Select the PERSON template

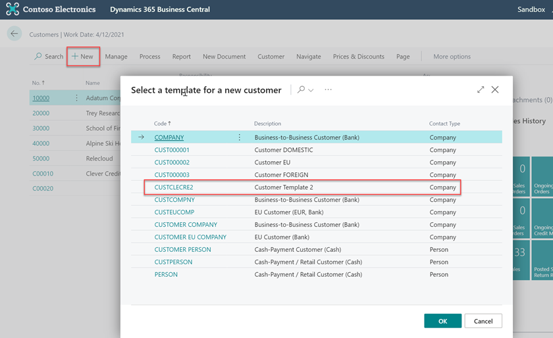coord(166,274)
